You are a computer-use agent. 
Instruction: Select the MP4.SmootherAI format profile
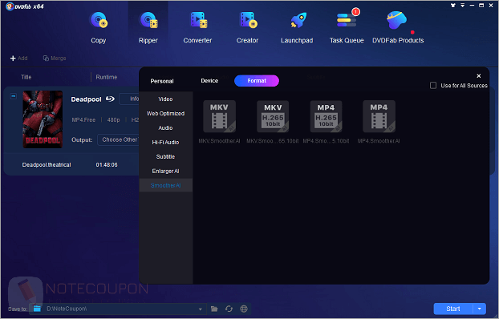pyautogui.click(x=379, y=122)
